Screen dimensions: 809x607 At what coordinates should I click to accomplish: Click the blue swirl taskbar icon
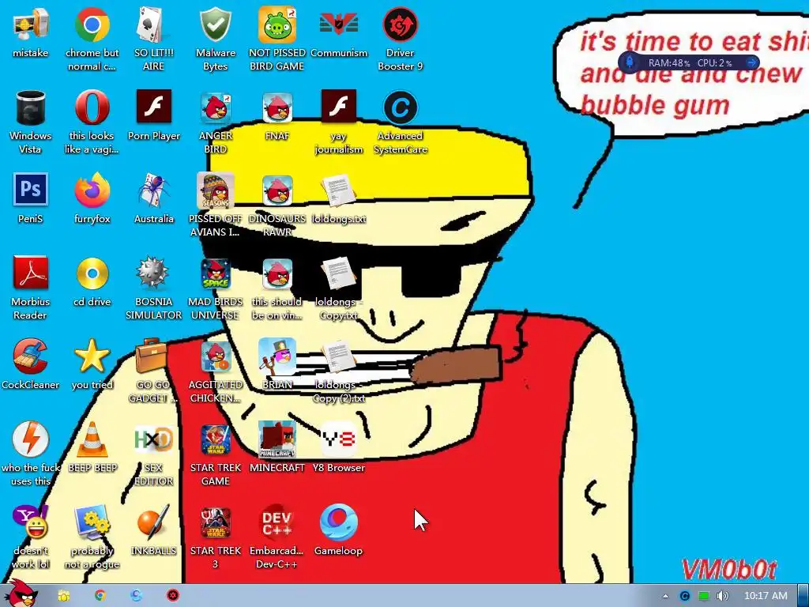(x=136, y=596)
